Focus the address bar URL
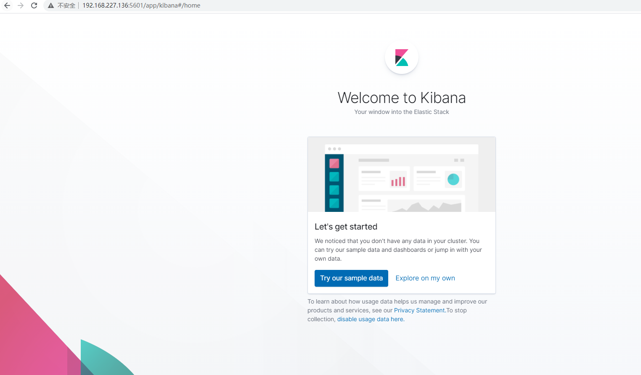641x375 pixels. pyautogui.click(x=141, y=5)
